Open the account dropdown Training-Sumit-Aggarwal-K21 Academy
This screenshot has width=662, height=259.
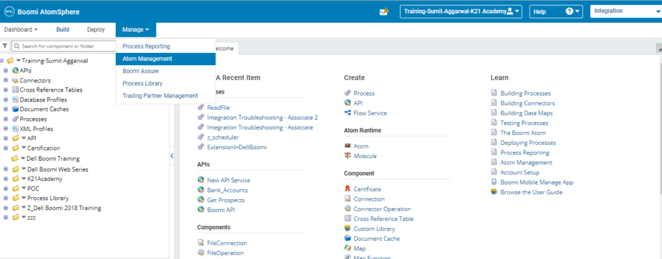tap(461, 12)
